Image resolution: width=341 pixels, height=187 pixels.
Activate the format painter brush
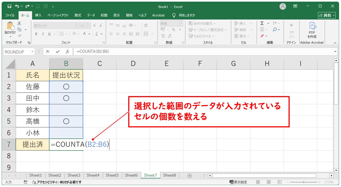(x=19, y=35)
